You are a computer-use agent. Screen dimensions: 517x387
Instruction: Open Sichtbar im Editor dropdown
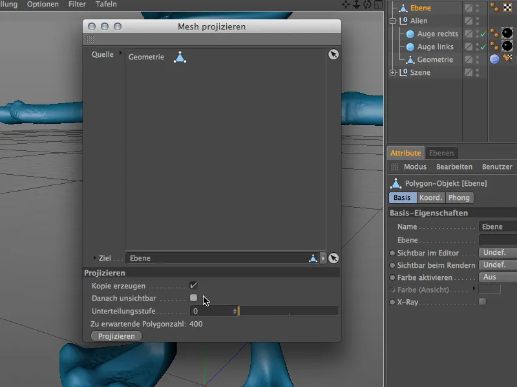498,252
